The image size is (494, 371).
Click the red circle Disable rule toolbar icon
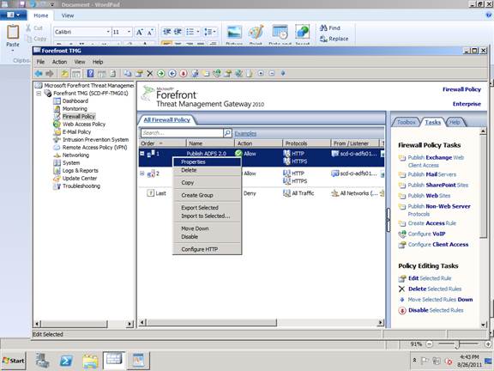[x=184, y=74]
